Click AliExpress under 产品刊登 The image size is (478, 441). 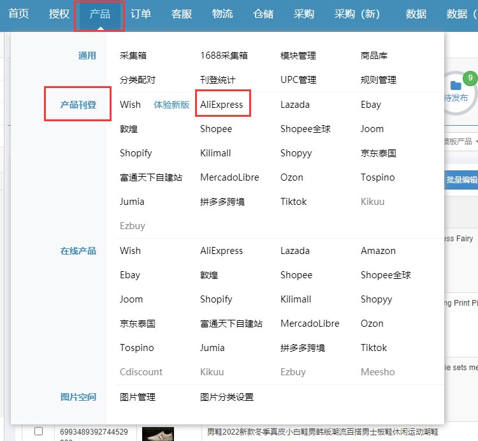click(221, 105)
